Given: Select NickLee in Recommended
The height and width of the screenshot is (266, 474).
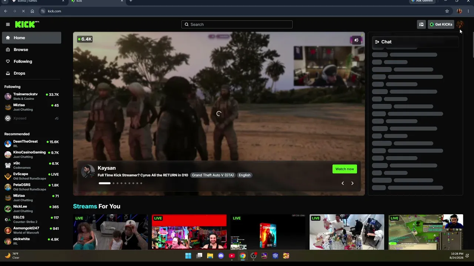Looking at the screenshot, I should (x=31, y=208).
